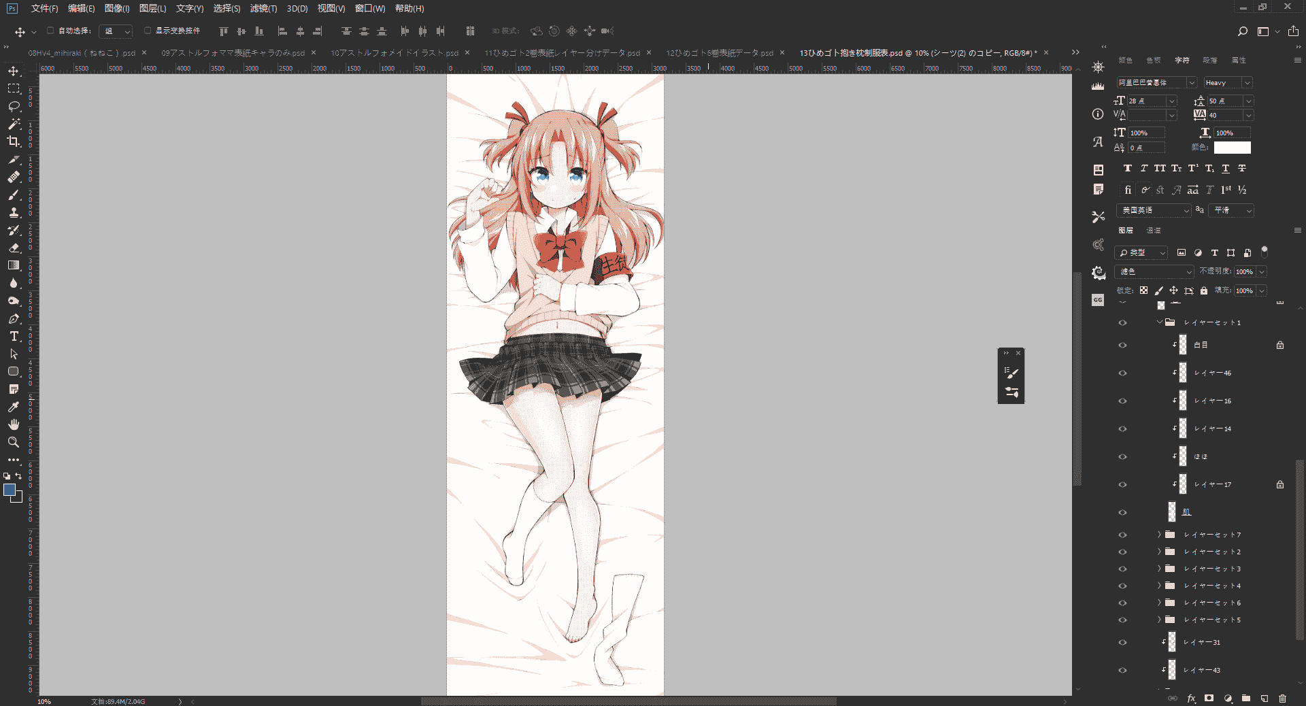Enable the 自动选择 checkbox
This screenshot has width=1306, height=706.
50,31
